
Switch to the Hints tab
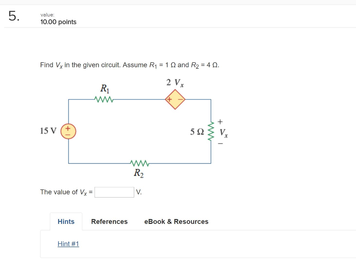(x=66, y=221)
